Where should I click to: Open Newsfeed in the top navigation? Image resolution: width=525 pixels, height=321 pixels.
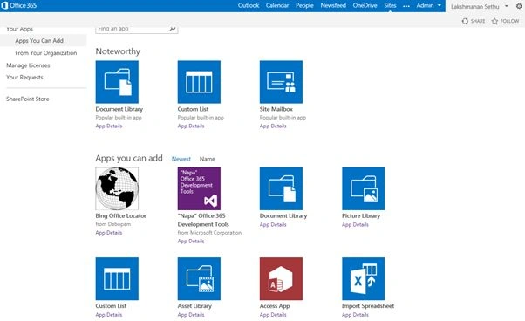point(333,5)
